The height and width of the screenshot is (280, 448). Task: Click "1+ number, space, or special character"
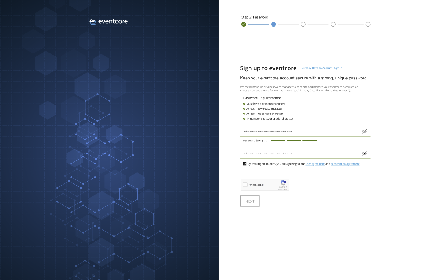[x=270, y=119]
